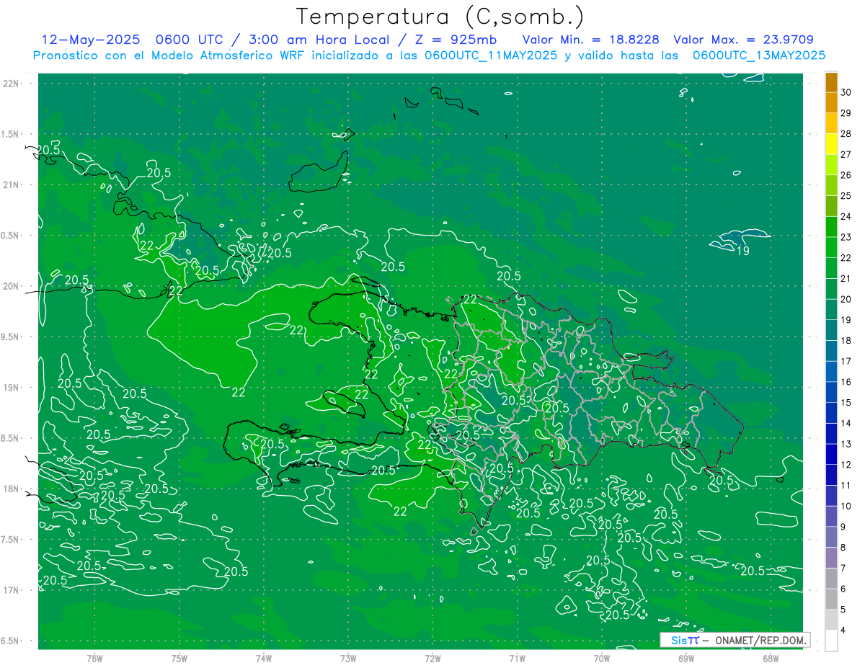Click the color scale label '28'
Screen dimensions: 865x668
(846, 133)
